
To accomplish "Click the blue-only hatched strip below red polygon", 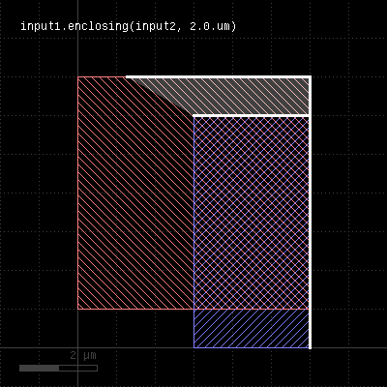I will point(252,328).
